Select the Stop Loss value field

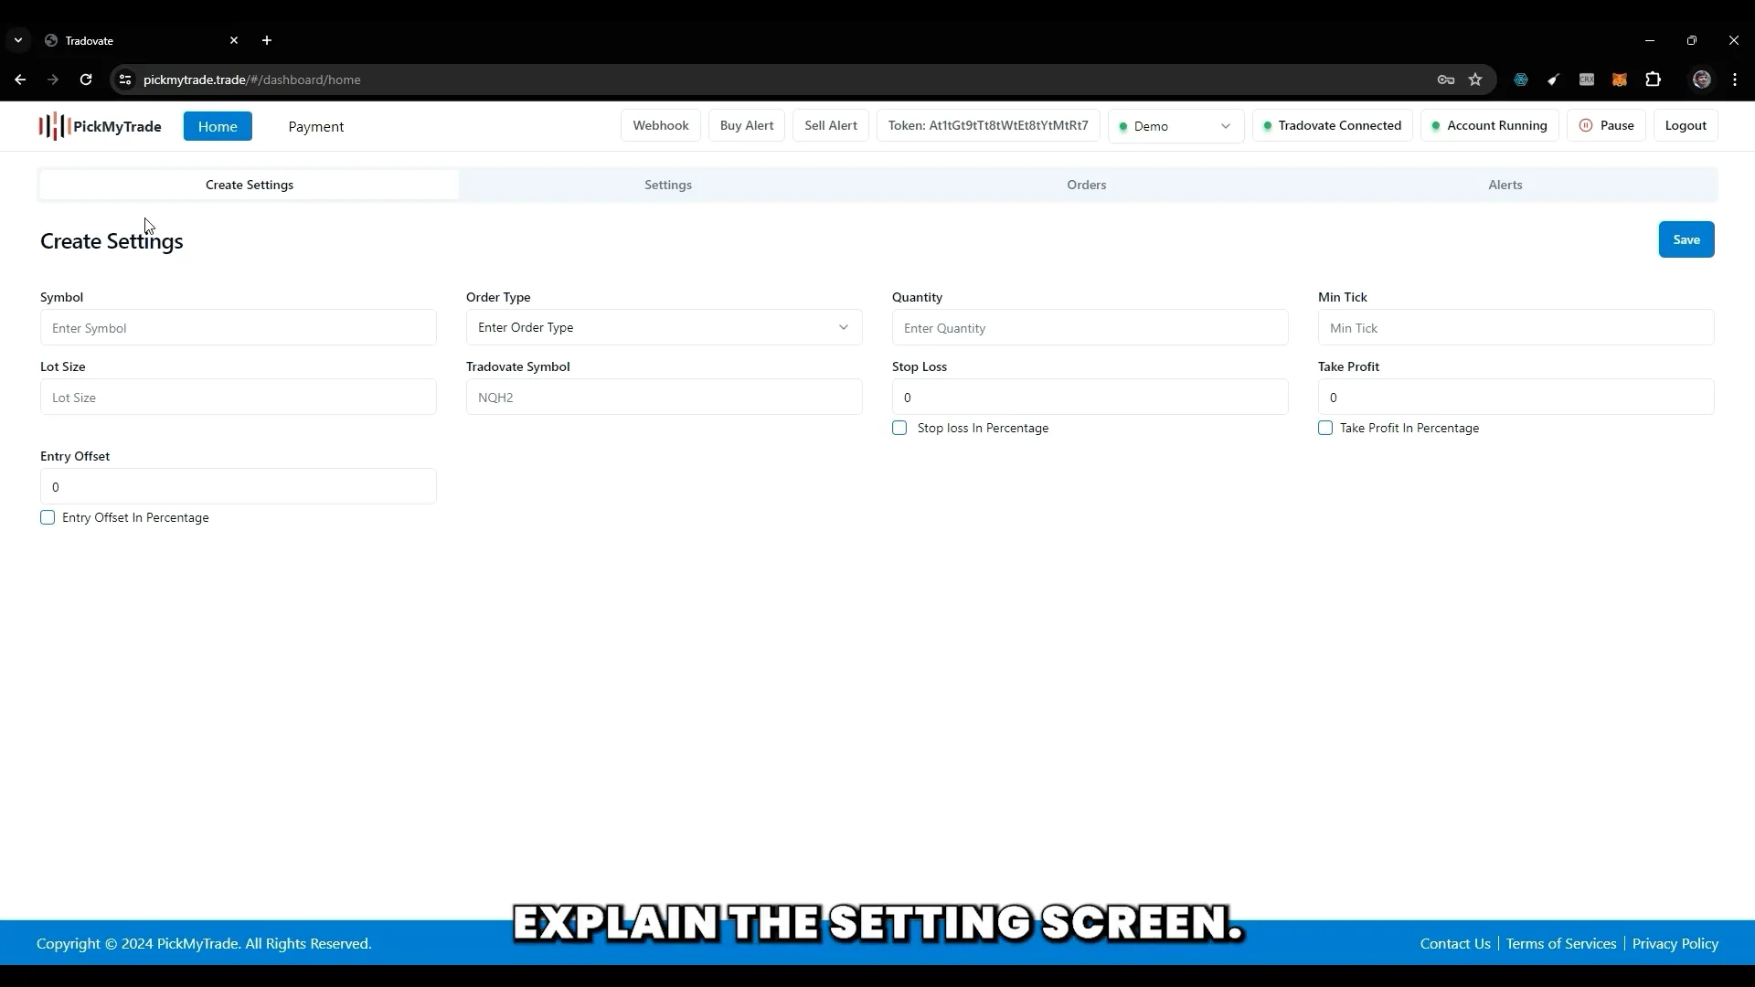coord(1090,397)
